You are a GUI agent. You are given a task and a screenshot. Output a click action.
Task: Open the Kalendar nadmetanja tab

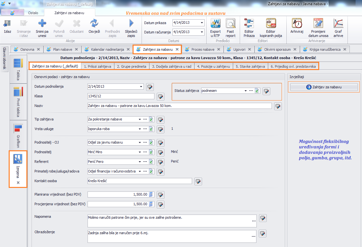click(107, 49)
